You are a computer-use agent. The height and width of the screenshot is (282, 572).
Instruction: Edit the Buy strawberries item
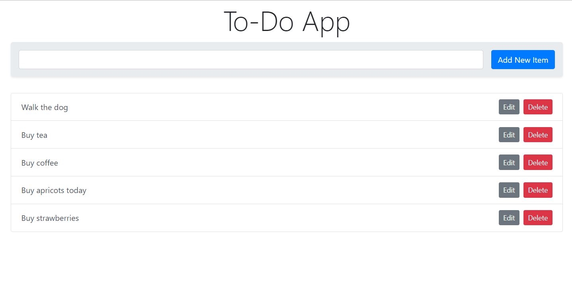[509, 218]
